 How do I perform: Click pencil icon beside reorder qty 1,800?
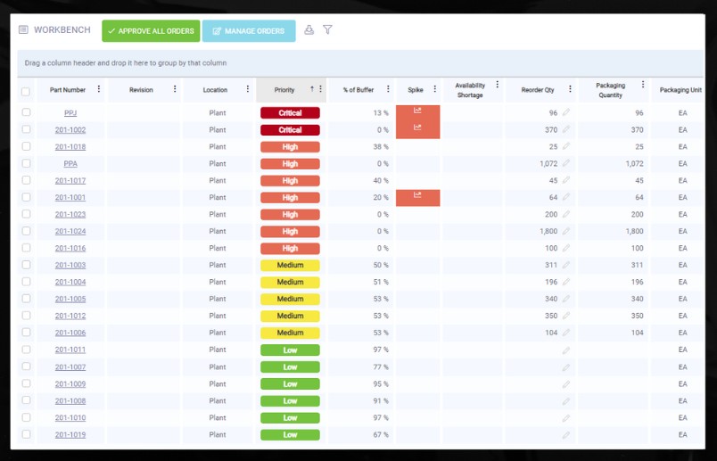coord(566,231)
